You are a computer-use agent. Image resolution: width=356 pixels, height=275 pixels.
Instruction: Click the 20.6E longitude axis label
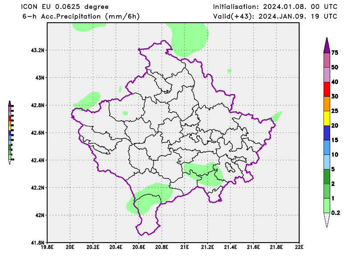pyautogui.click(x=139, y=247)
